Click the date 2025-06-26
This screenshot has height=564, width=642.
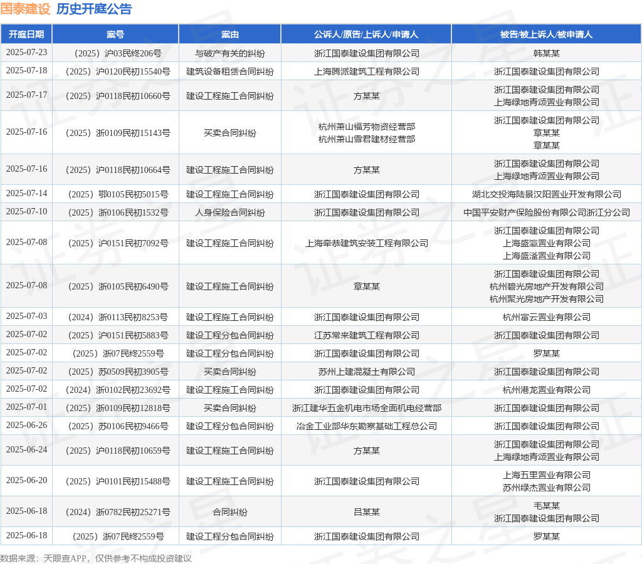pos(26,425)
